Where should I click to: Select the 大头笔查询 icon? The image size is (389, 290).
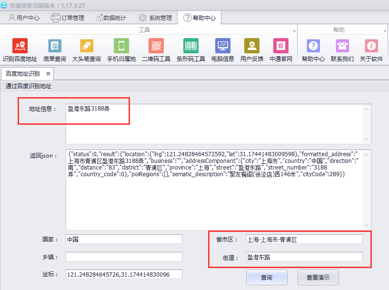click(86, 46)
